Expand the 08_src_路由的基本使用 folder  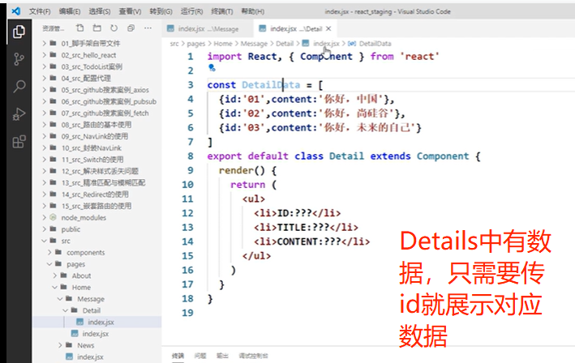96,125
